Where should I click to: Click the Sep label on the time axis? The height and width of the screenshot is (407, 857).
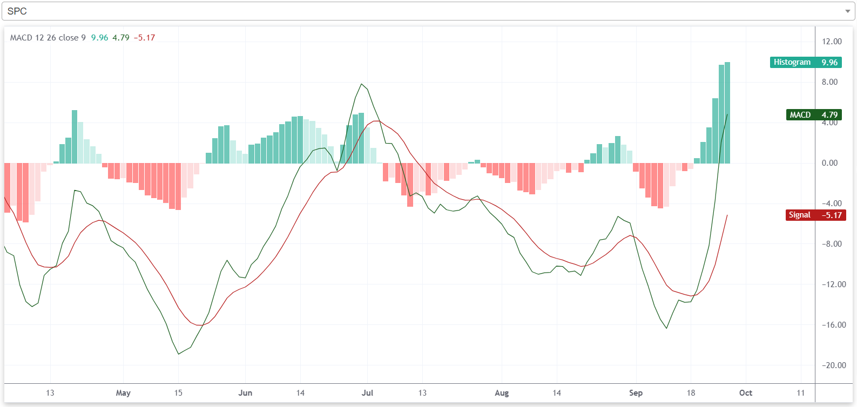click(x=636, y=393)
